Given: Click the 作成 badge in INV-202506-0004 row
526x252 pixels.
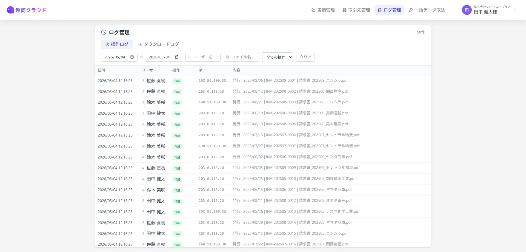Looking at the screenshot, I should (177, 114).
